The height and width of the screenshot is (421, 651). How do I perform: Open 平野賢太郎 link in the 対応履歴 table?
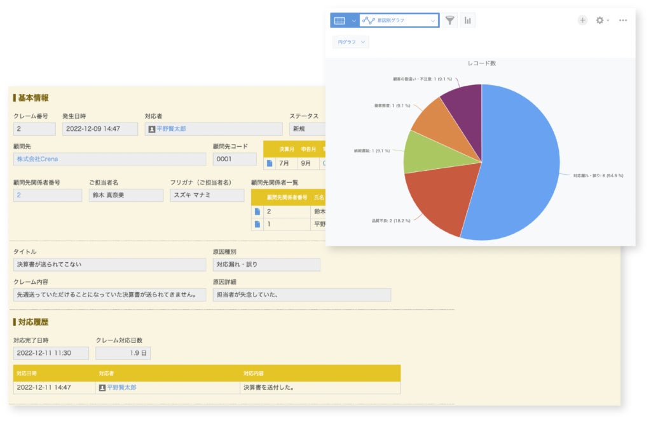[121, 387]
